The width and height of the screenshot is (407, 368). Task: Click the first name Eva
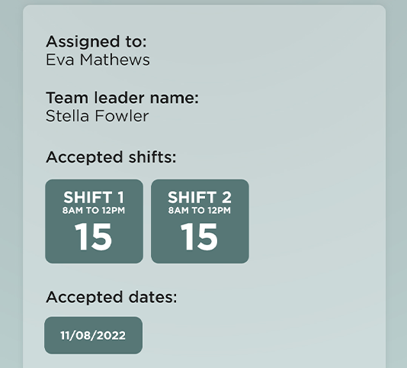pos(60,60)
